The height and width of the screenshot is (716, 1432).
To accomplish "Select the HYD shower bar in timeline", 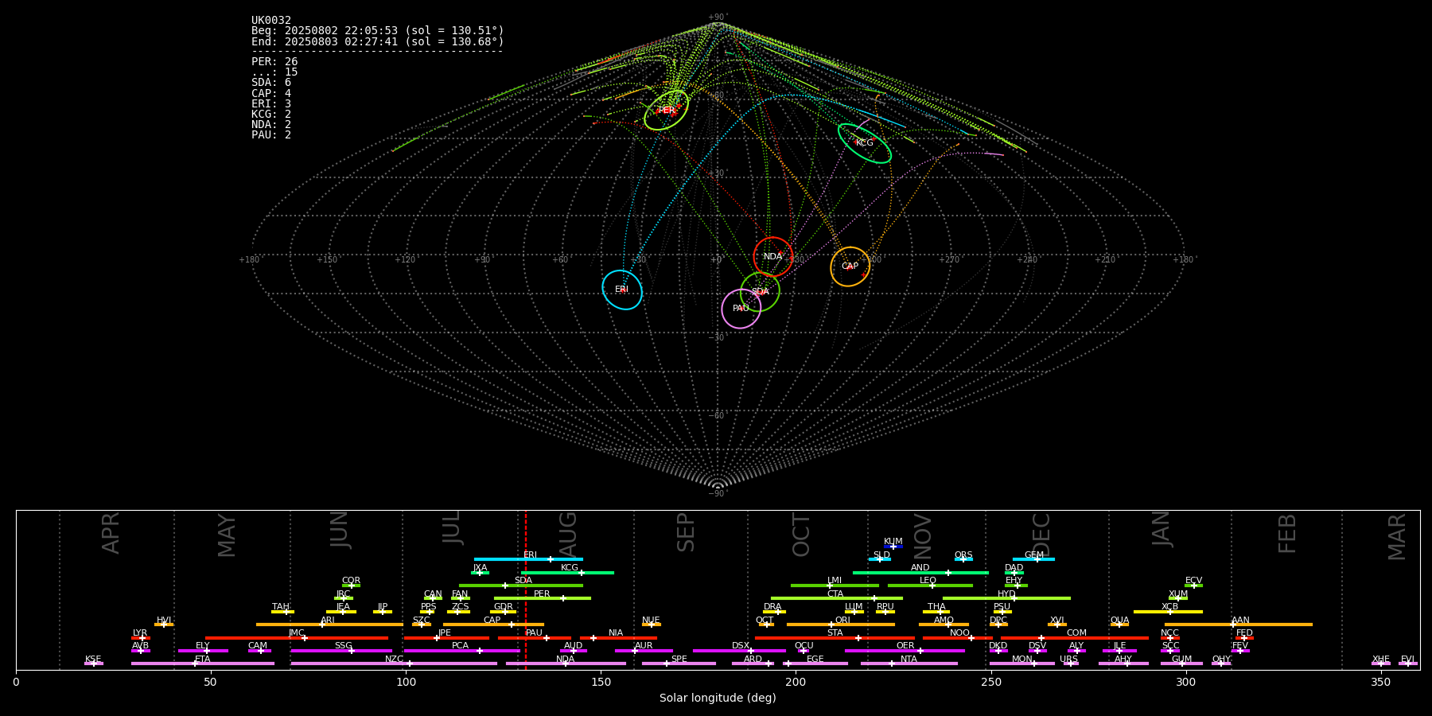I will click(x=1006, y=598).
